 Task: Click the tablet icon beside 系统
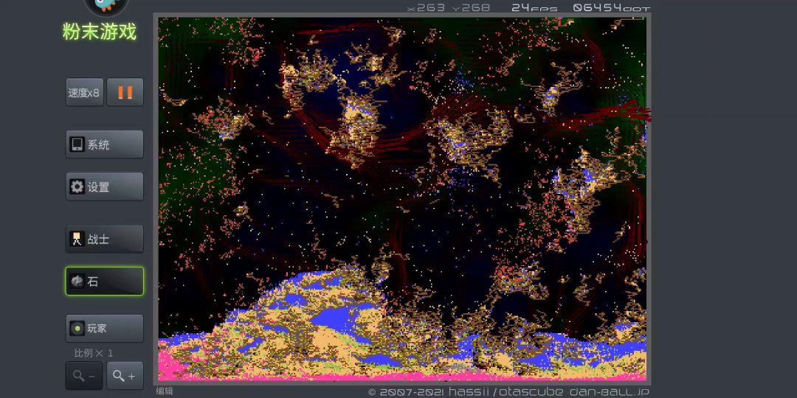coord(77,144)
